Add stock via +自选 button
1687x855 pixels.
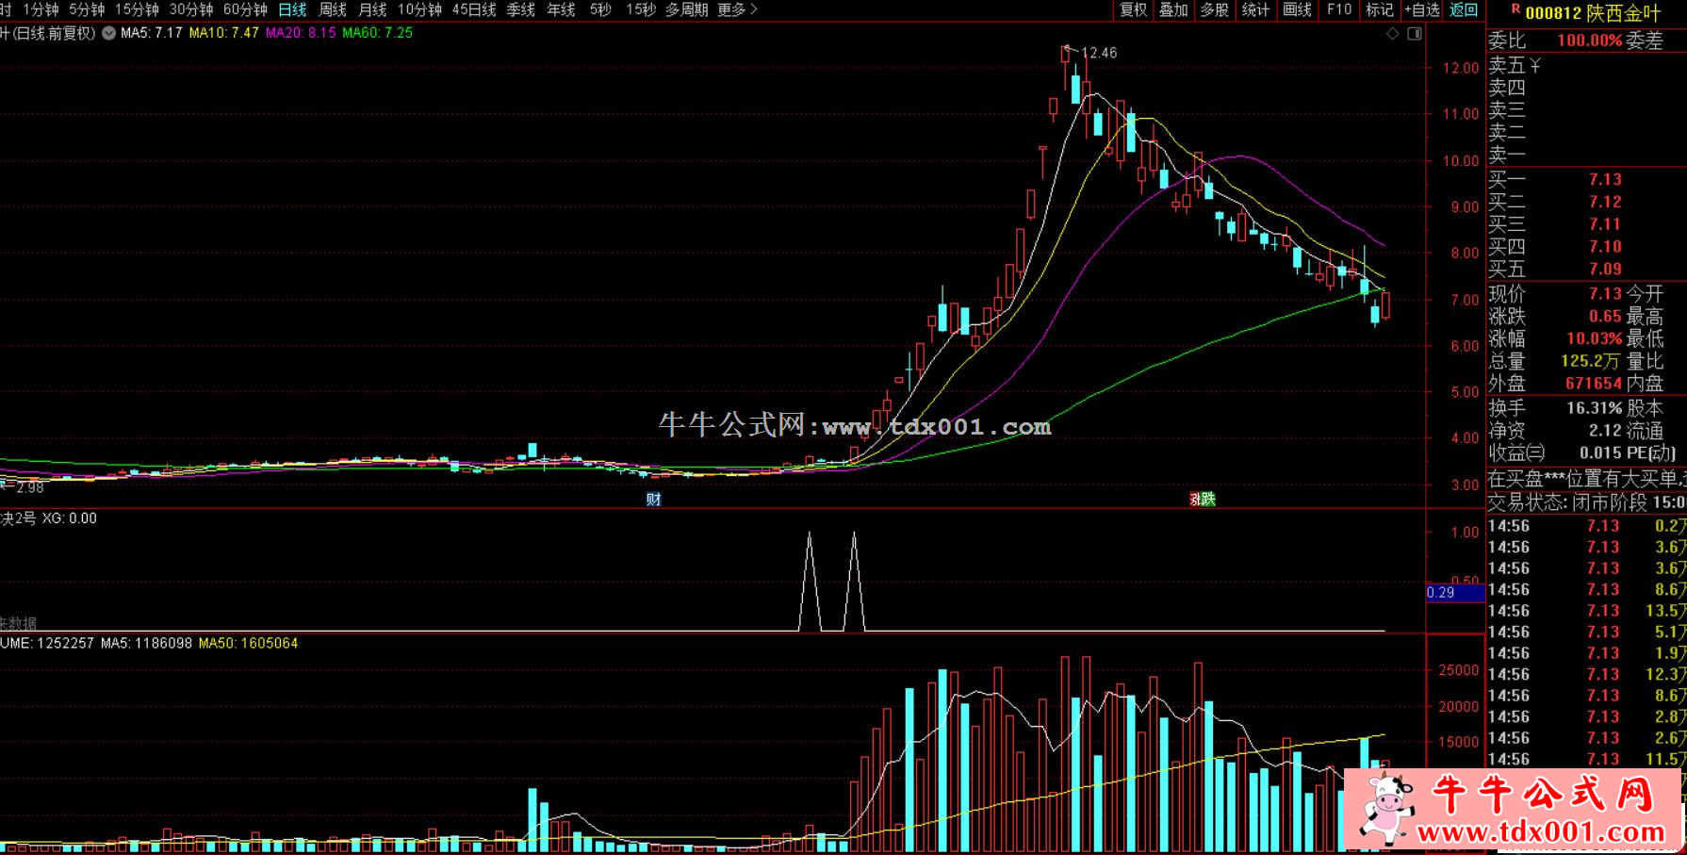(x=1422, y=9)
